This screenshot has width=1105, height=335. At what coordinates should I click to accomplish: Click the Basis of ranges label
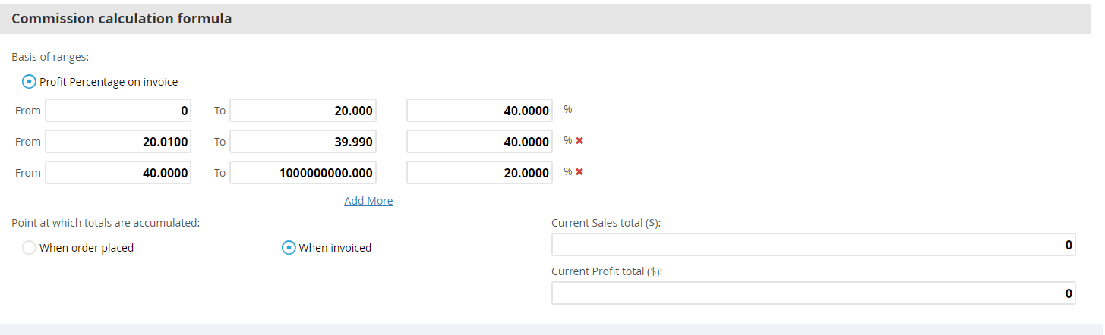50,57
